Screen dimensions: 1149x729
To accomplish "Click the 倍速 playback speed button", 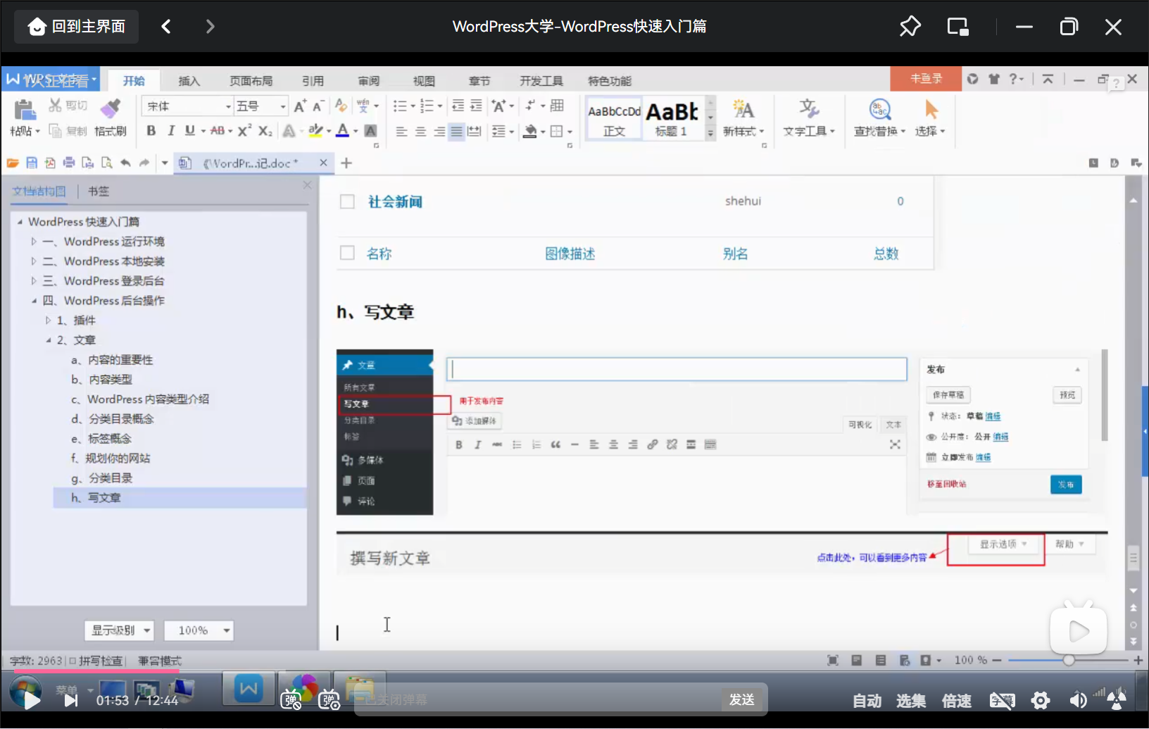I will point(956,701).
